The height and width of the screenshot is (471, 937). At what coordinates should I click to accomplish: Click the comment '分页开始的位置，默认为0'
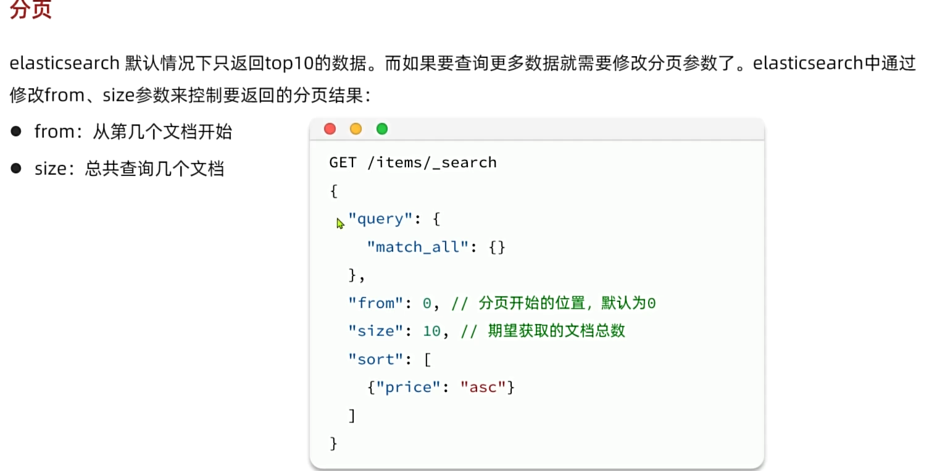click(x=567, y=303)
